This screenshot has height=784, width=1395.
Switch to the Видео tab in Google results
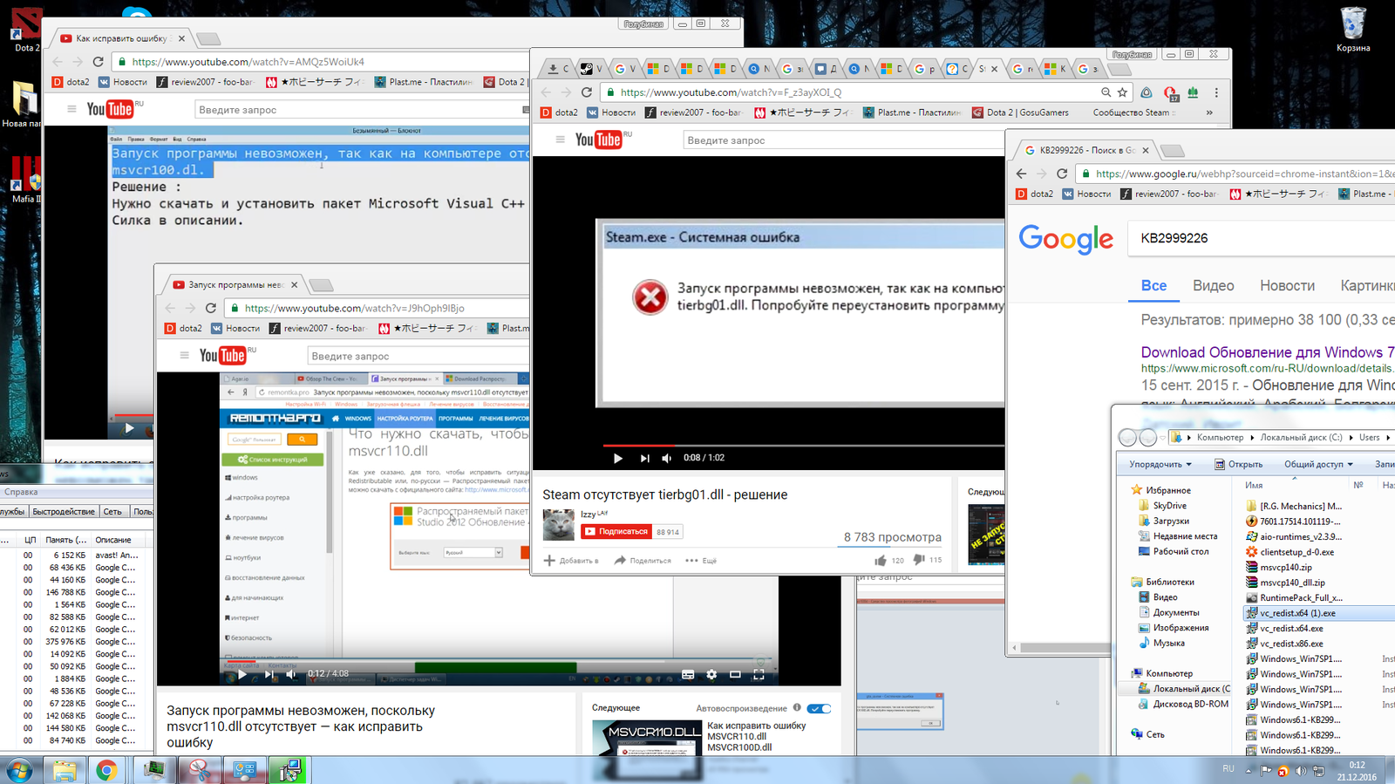pos(1213,286)
